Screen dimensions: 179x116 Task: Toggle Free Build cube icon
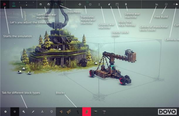[x=166, y=4]
